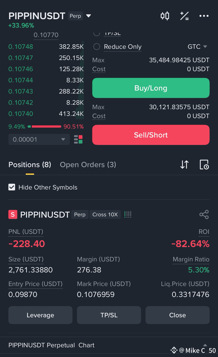
Task: Select the TP/SL radio option
Action: (97, 33)
